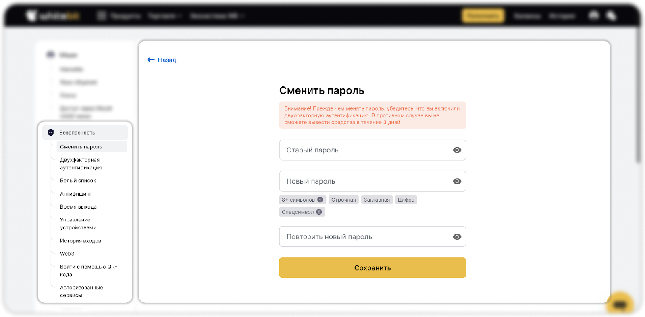Toggle visibility of the new password
Screen dimensions: 645x317
[x=457, y=181]
